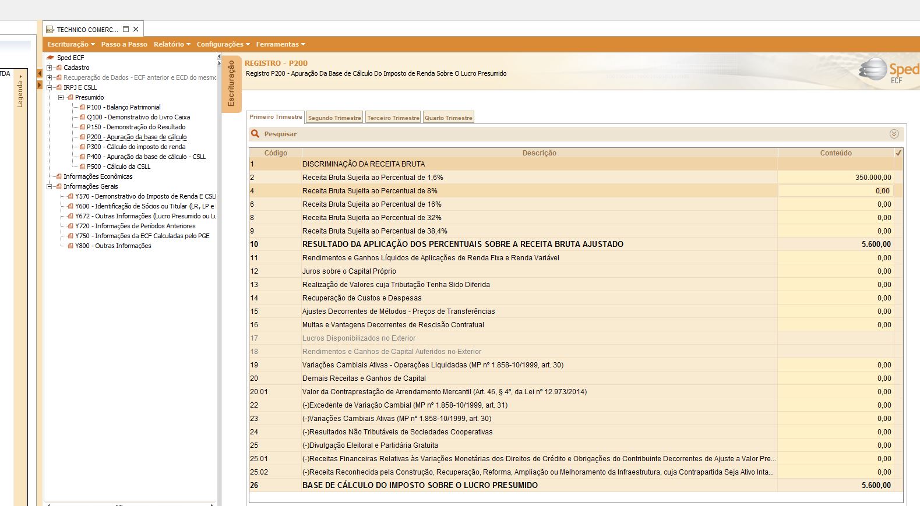The width and height of the screenshot is (920, 506).
Task: Click the page icon beside Presumido
Action: pos(71,97)
